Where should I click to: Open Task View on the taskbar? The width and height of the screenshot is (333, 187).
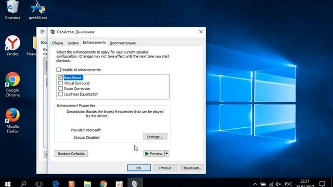(39, 184)
